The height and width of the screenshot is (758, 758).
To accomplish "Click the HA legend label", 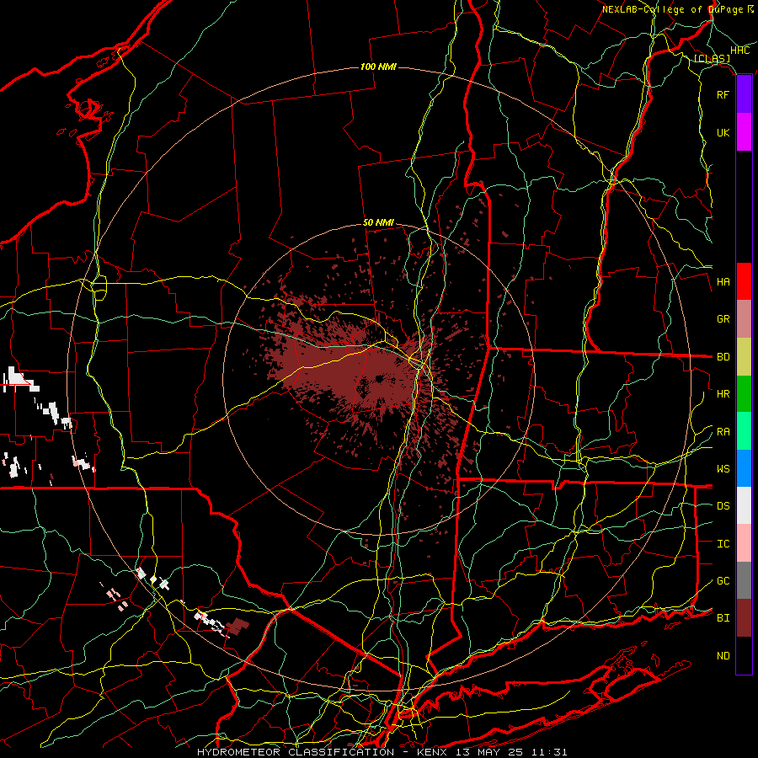I will [x=723, y=281].
